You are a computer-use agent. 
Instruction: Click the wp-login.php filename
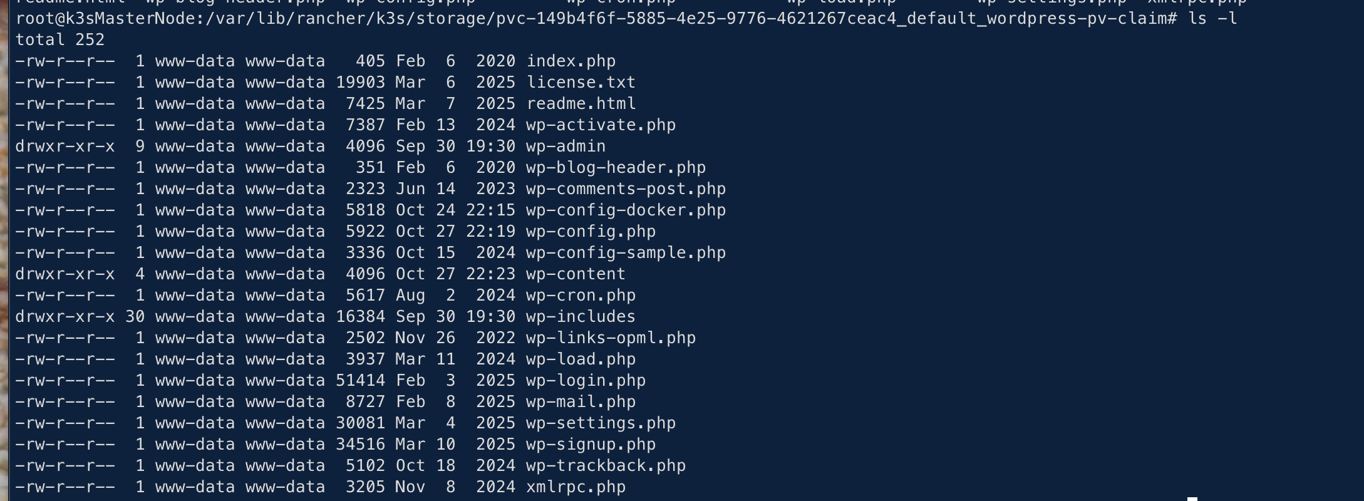586,381
